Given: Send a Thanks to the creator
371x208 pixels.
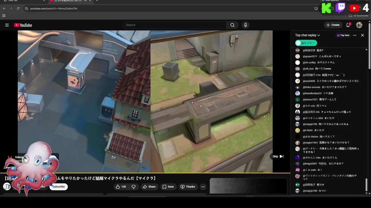Looking at the screenshot, I should [x=188, y=187].
